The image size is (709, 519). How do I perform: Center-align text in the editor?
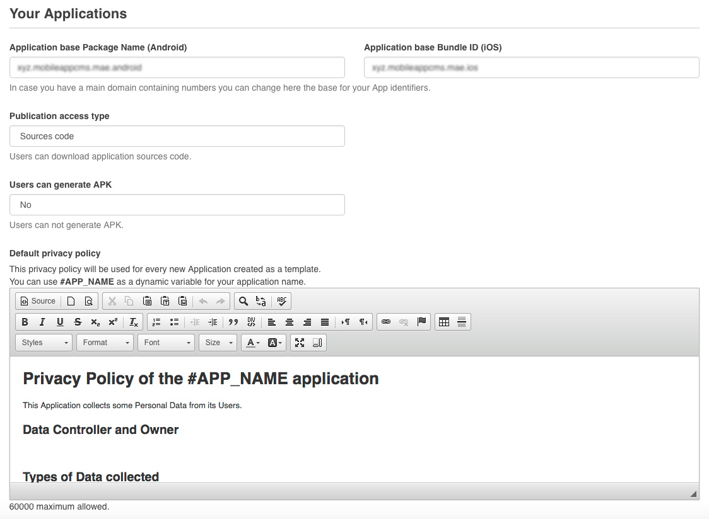290,322
